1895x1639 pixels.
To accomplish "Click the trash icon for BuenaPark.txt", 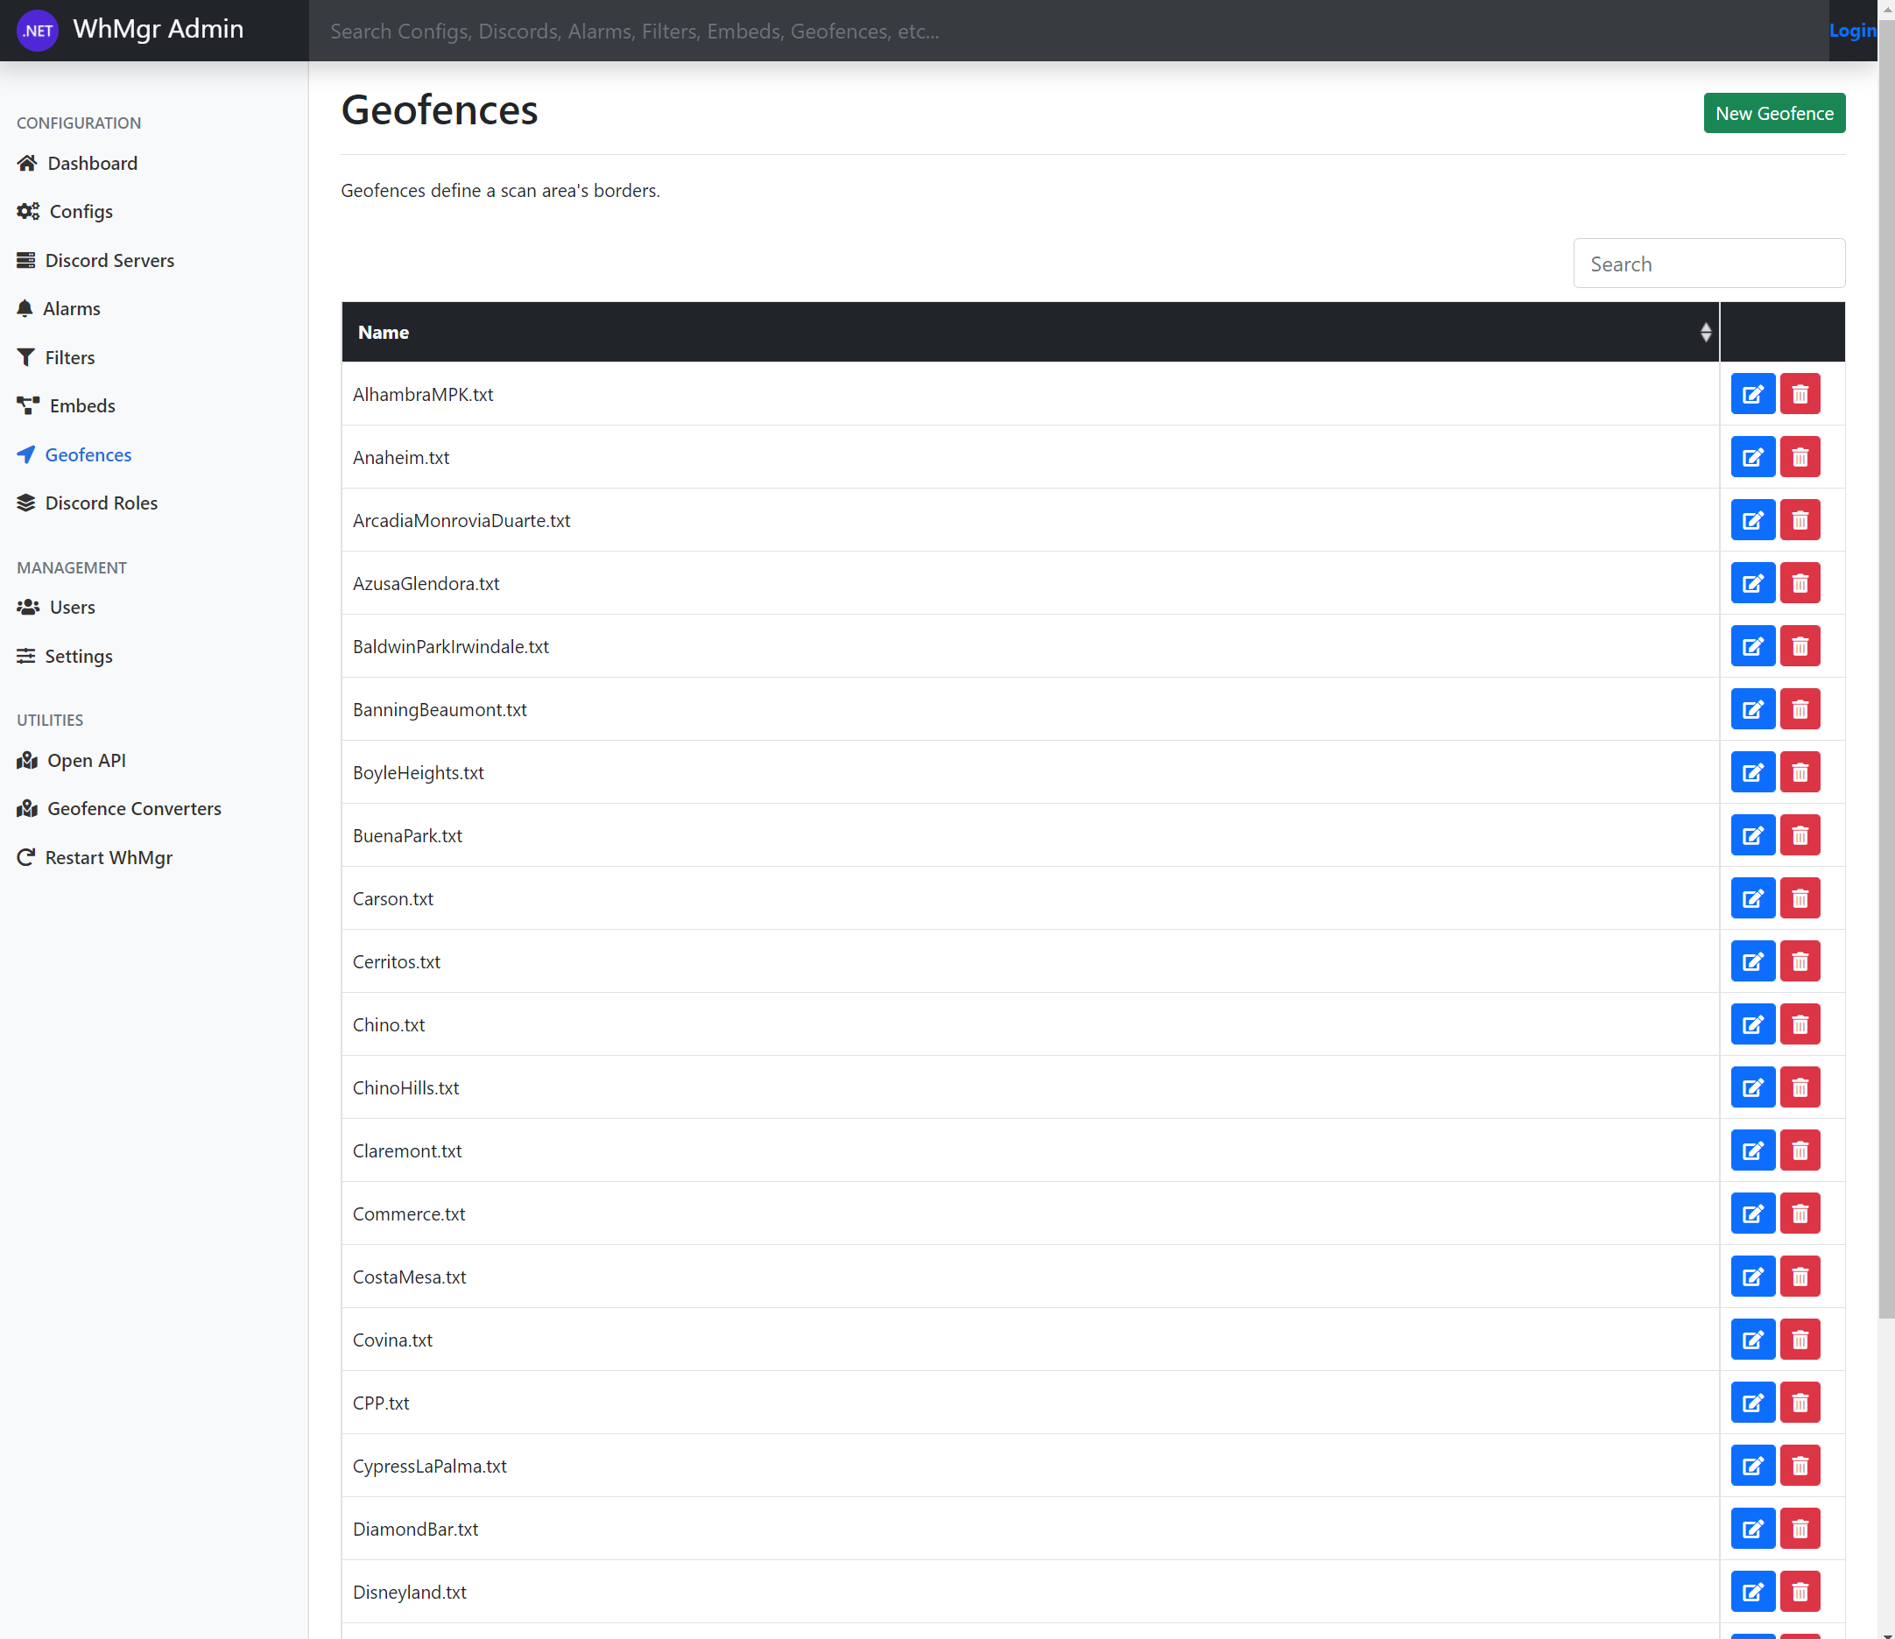I will click(1800, 835).
